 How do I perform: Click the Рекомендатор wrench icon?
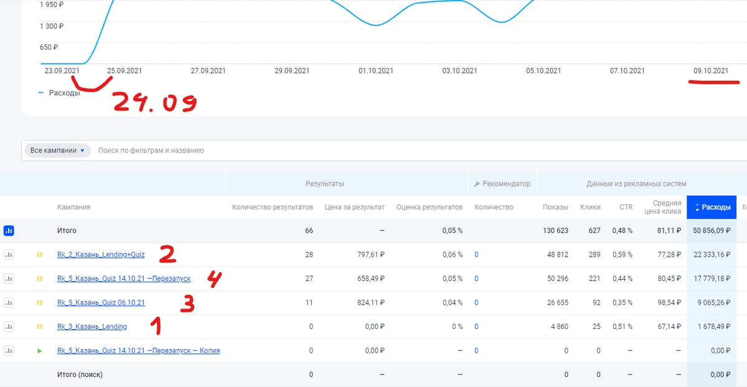click(x=477, y=184)
